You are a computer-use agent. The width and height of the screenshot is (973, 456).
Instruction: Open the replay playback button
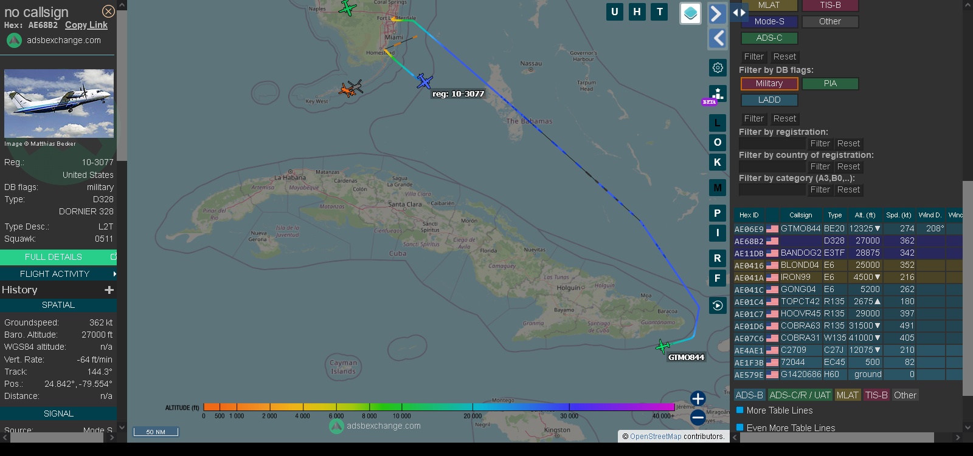coord(718,305)
